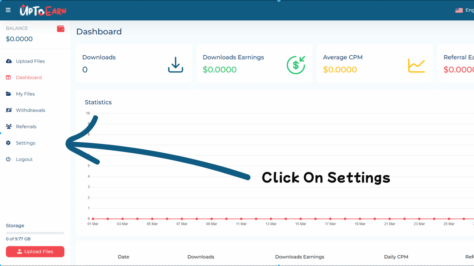Click the Downloads Earnings dollar icon

click(296, 65)
